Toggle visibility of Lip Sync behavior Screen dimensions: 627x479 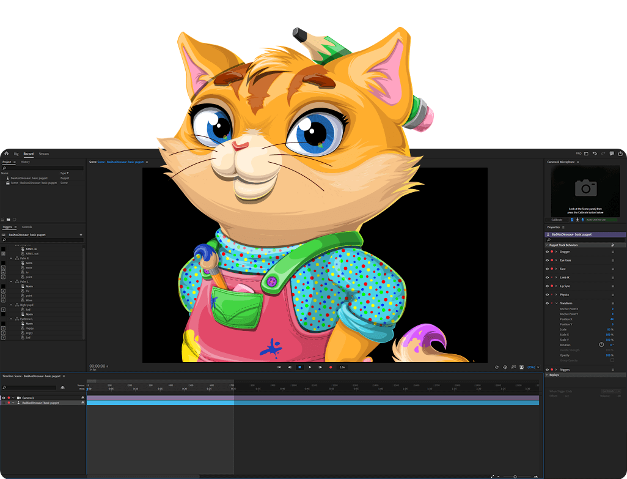[x=547, y=286]
